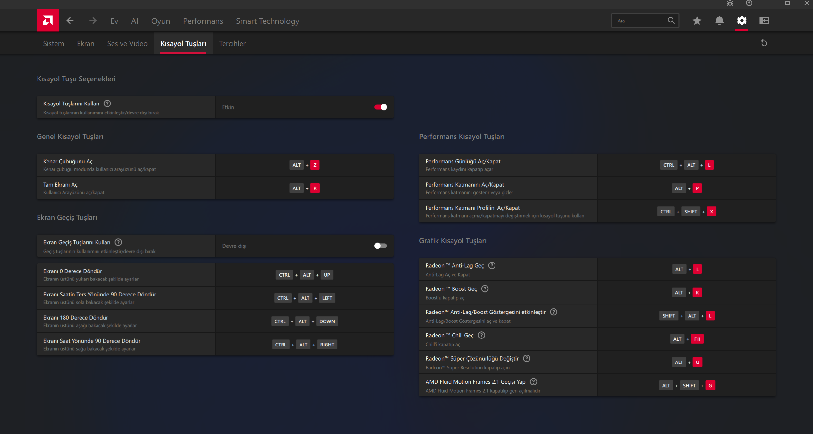The width and height of the screenshot is (813, 434).
Task: Open favorites with the star icon
Action: 697,21
